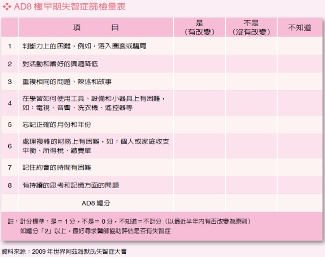Click row number 7 in the table

(10, 168)
